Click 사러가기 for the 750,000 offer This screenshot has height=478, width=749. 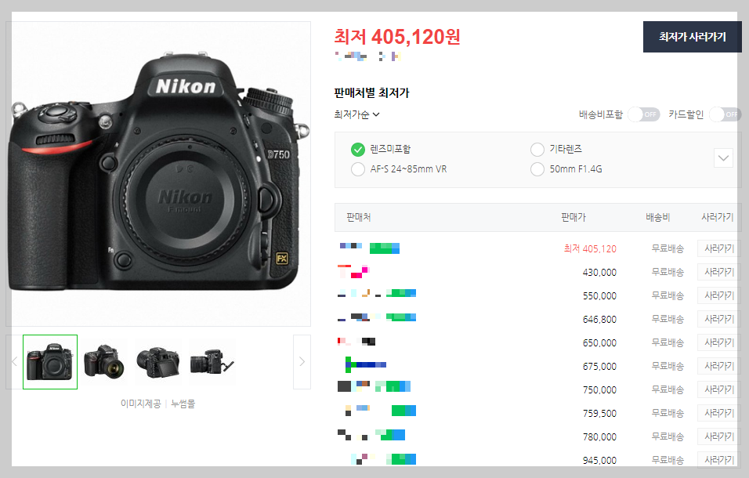pyautogui.click(x=719, y=389)
